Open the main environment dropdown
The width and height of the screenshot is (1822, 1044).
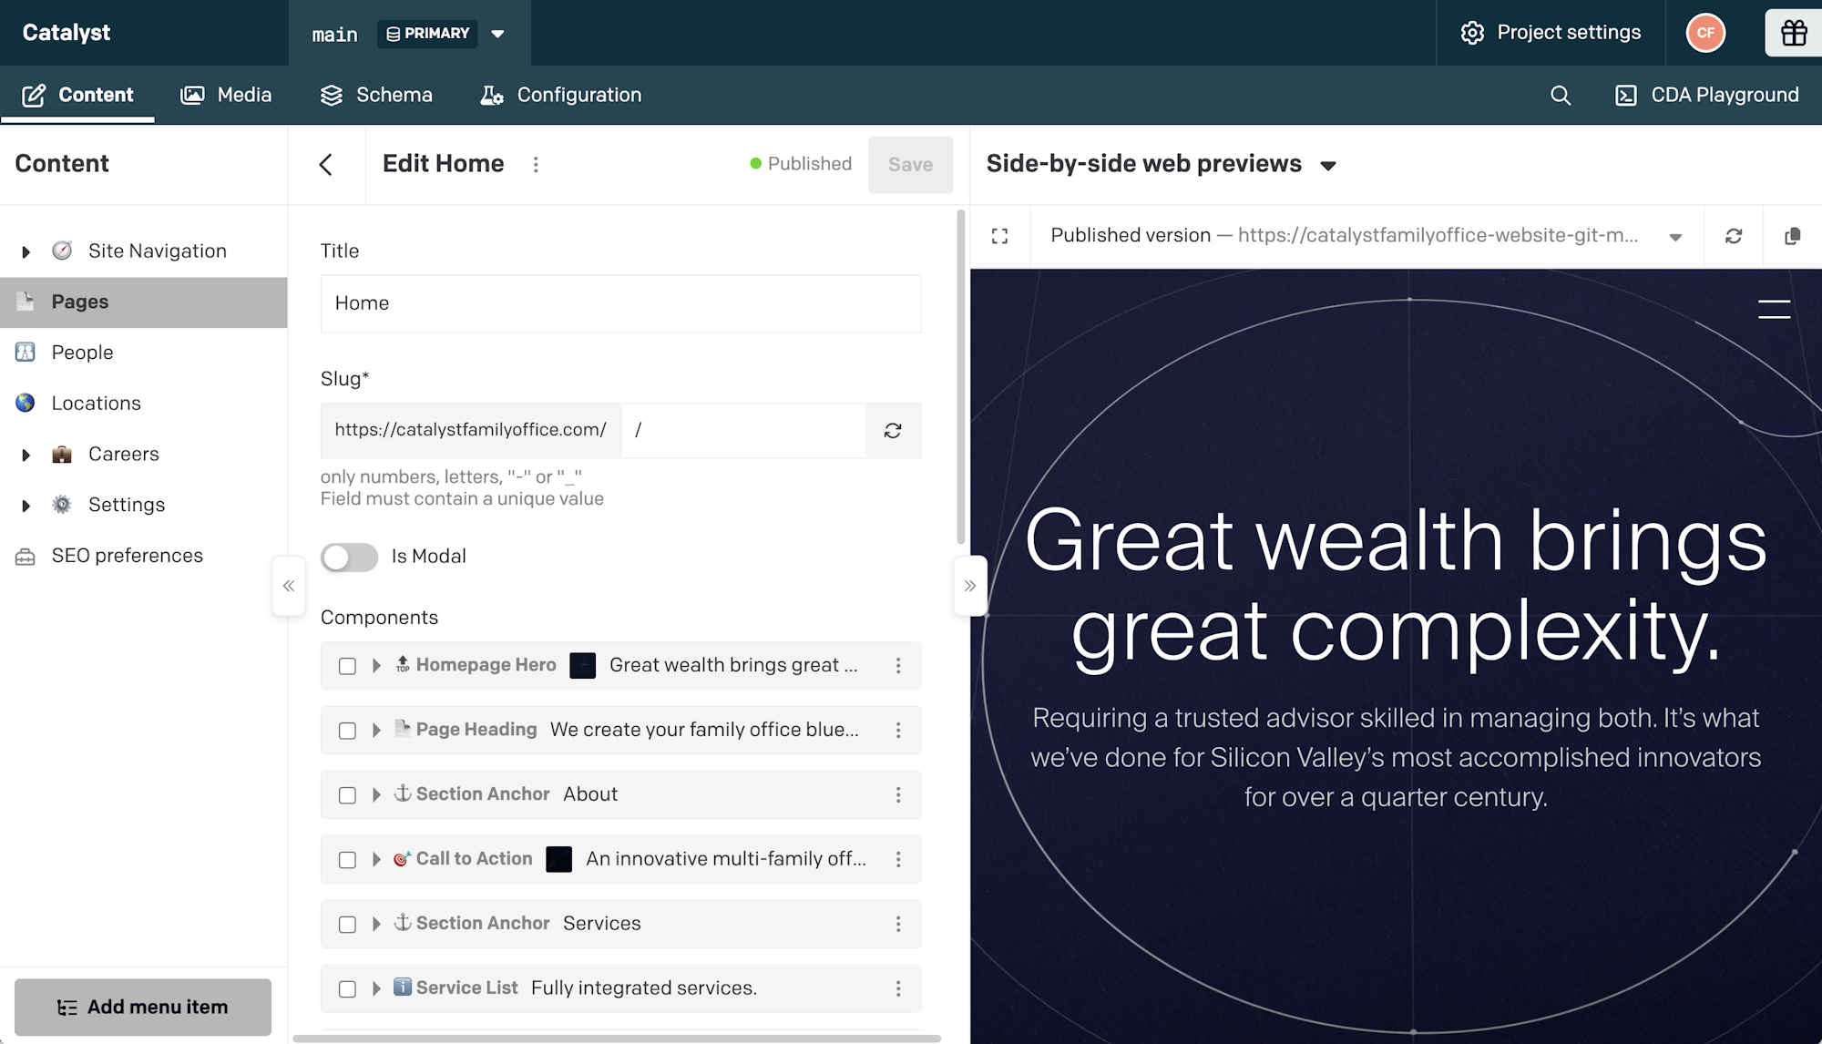point(497,34)
